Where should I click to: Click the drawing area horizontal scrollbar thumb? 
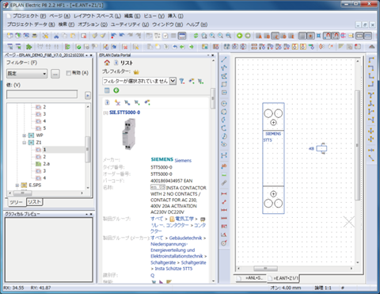[265, 269]
